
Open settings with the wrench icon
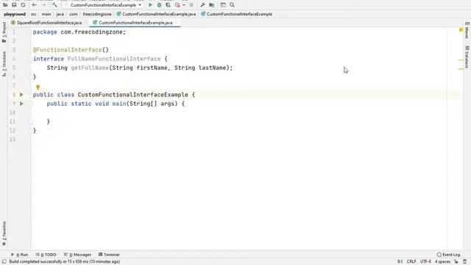click(x=203, y=5)
